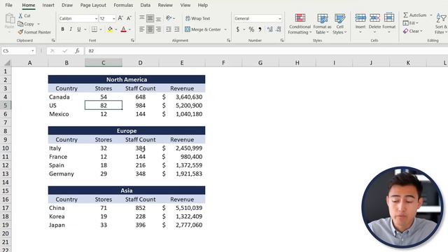Select the North America header cell
The image size is (448, 252).
pyautogui.click(x=127, y=79)
